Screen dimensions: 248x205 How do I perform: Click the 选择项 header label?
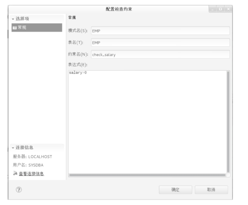[x=22, y=19]
